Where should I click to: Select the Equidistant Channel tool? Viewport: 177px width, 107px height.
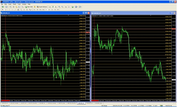[x=18, y=10]
